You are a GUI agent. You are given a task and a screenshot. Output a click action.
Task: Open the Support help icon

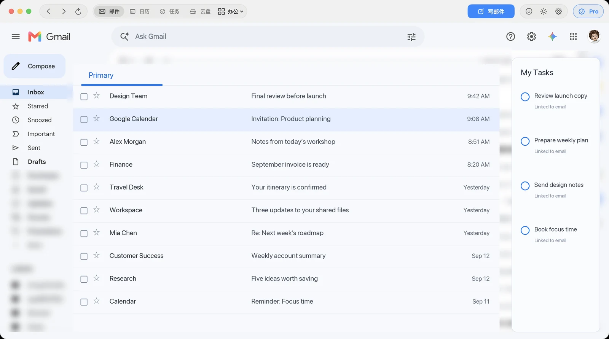tap(510, 37)
